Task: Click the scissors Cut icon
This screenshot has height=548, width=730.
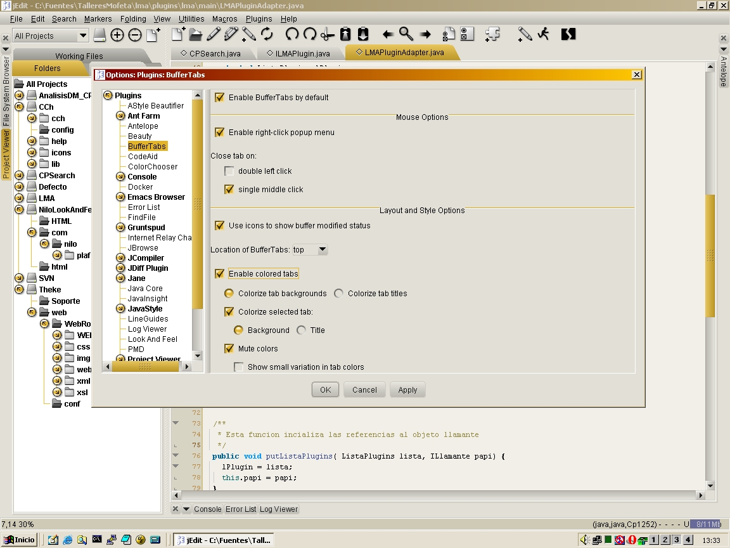Action: pos(327,34)
